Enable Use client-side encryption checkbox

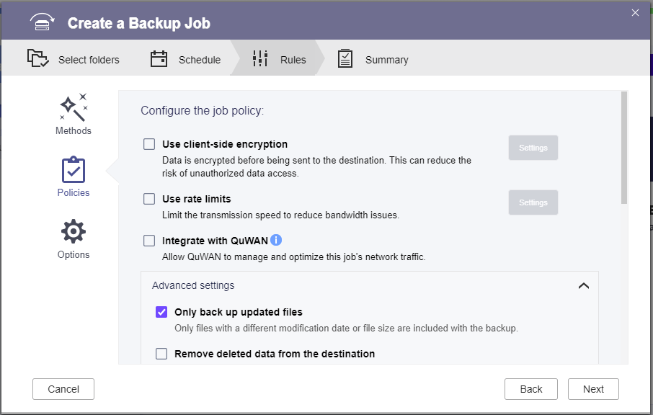[149, 144]
